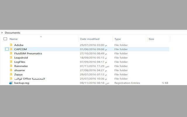Click date 25/07/2016 10:36

93,79
